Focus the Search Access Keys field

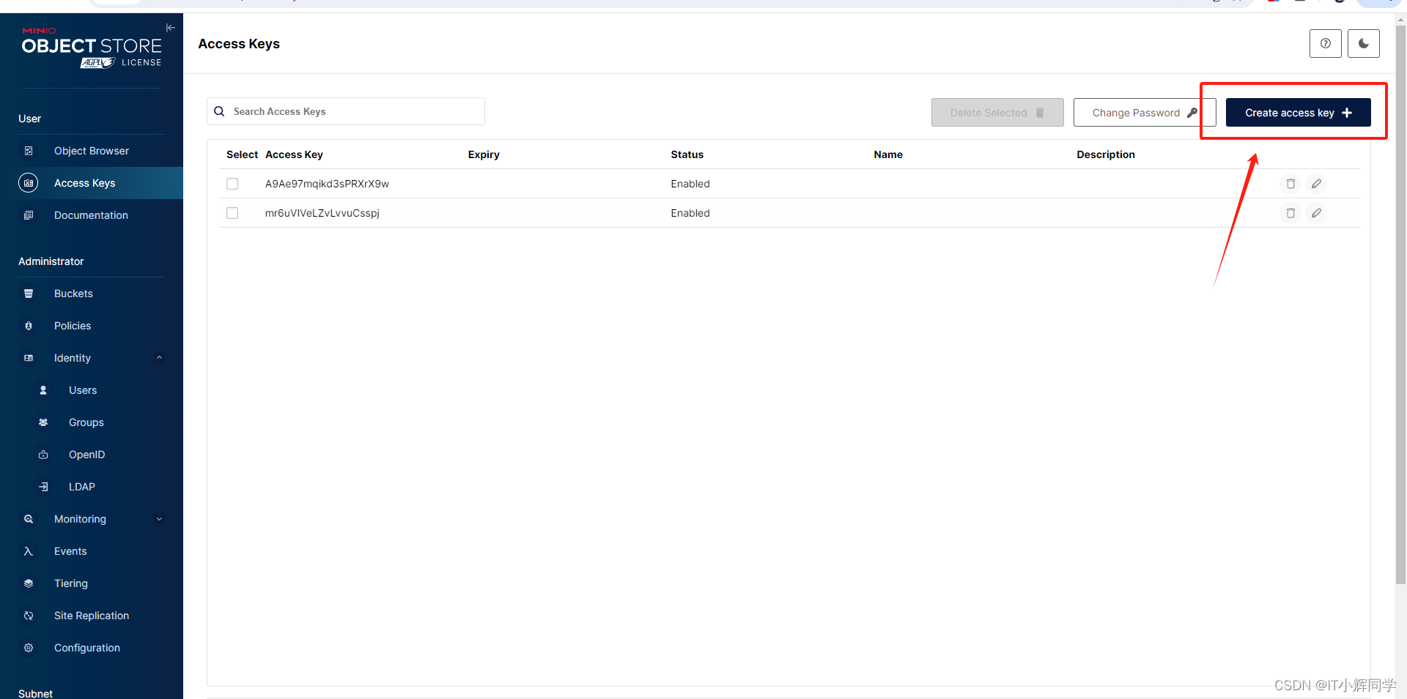tap(346, 111)
